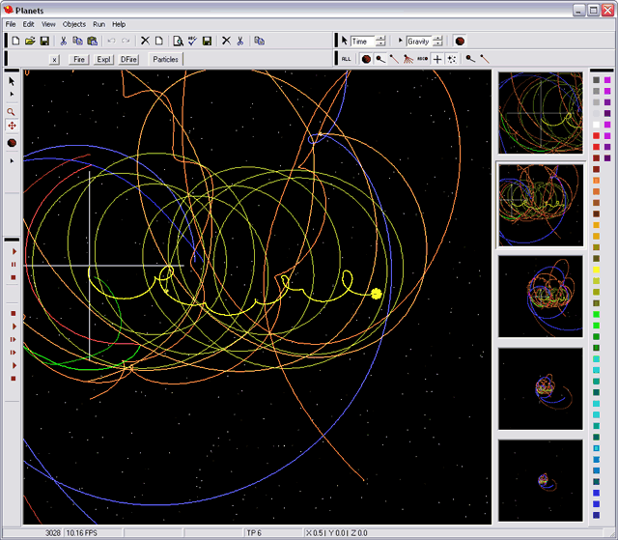Open the View menu
The height and width of the screenshot is (540, 618).
click(x=48, y=24)
